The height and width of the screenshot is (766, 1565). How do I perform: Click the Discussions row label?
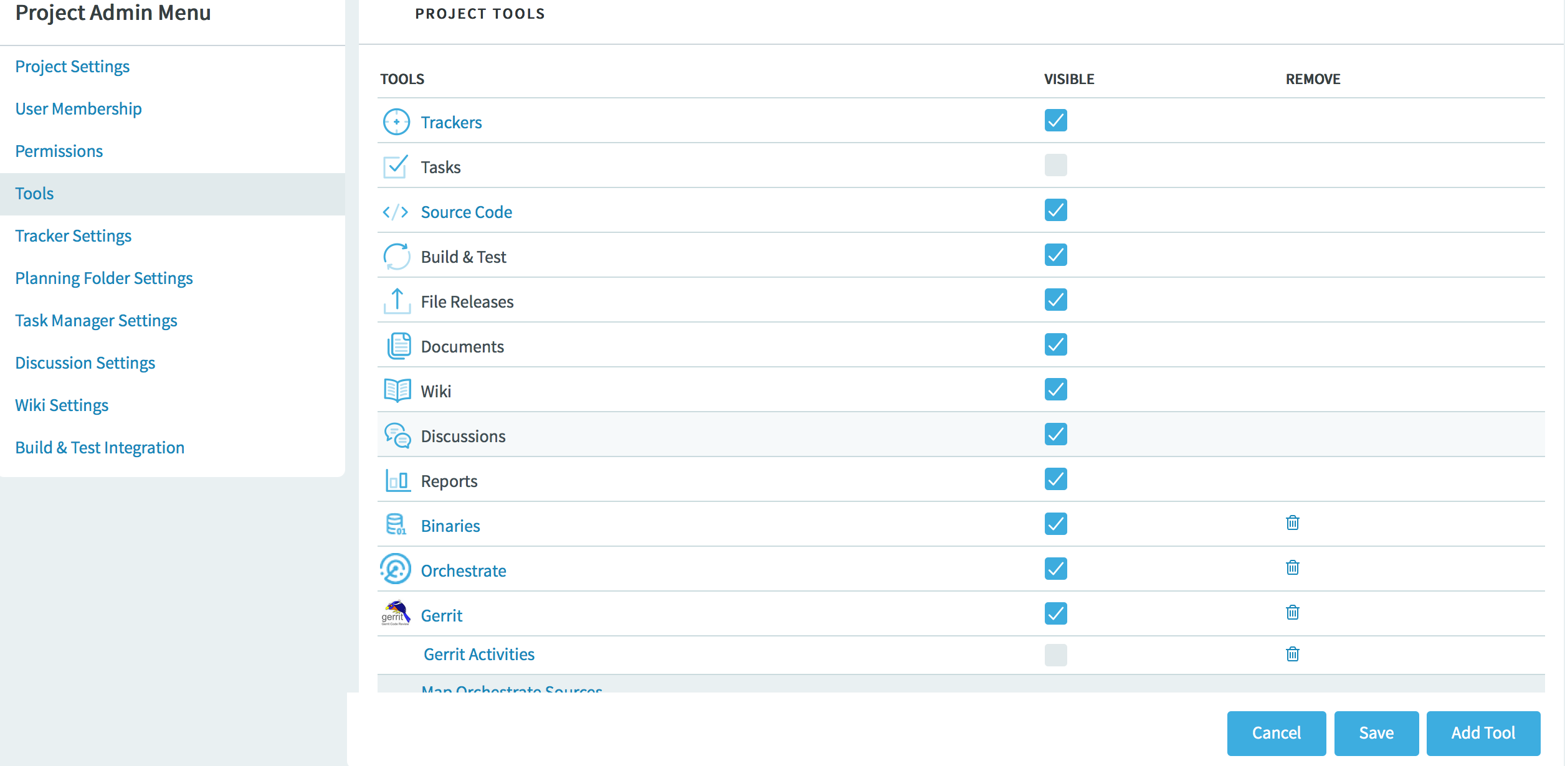pyautogui.click(x=464, y=437)
